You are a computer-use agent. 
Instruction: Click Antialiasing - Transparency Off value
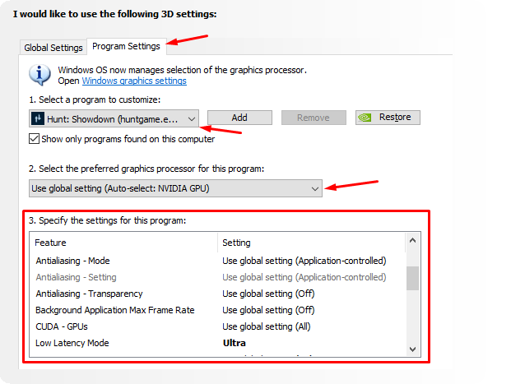point(268,294)
